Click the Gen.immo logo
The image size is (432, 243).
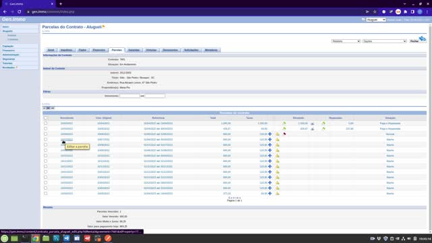click(13, 20)
